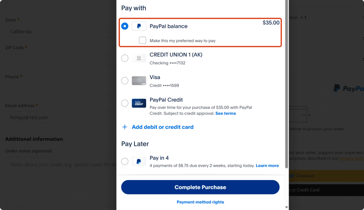364x210 pixels.
Task: Choose the Visa credit radio button
Action: tap(125, 81)
